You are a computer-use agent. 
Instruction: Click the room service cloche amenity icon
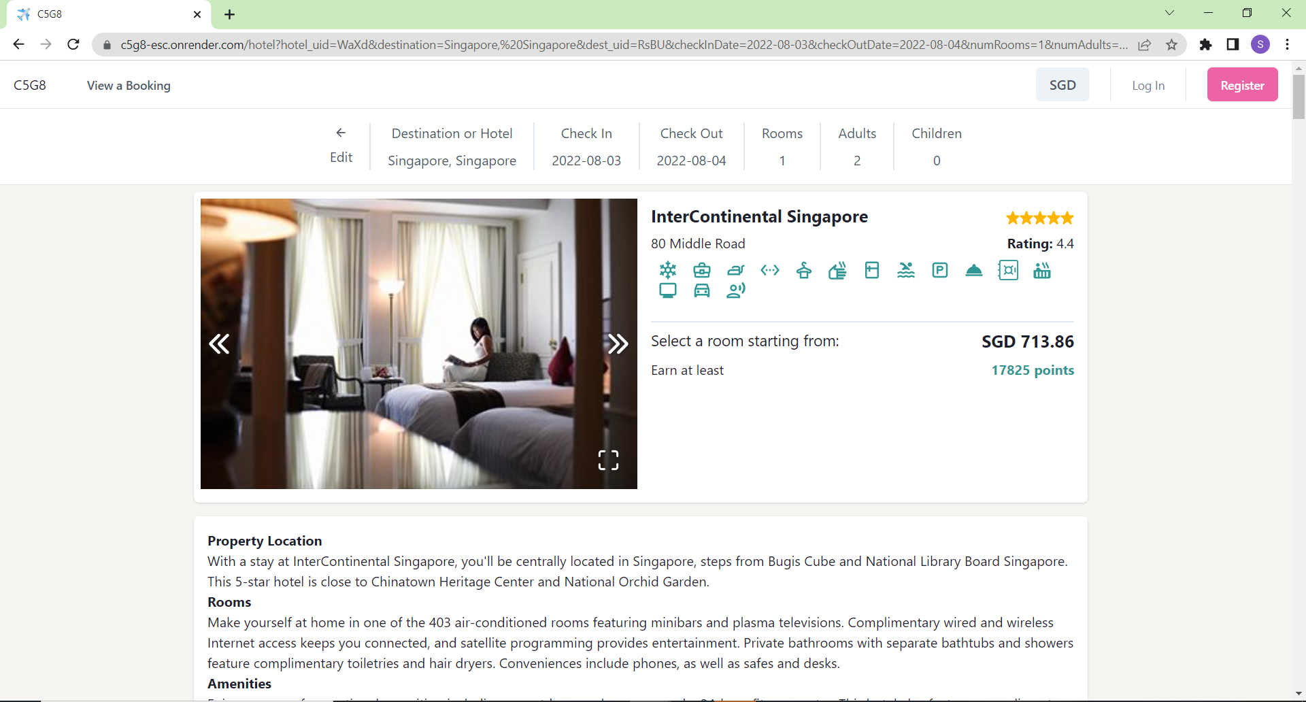pyautogui.click(x=974, y=270)
